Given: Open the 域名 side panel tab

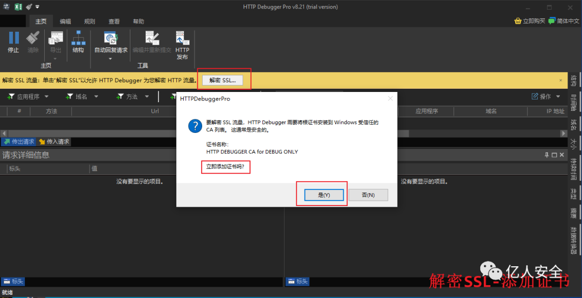Looking at the screenshot, I should tap(573, 125).
